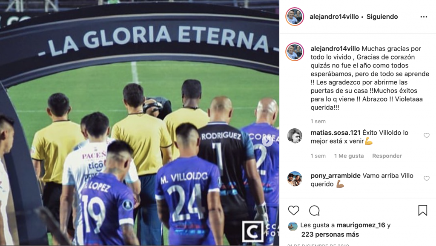The width and height of the screenshot is (436, 246).
Task: Open alejandro14villo username in header
Action: 334,17
